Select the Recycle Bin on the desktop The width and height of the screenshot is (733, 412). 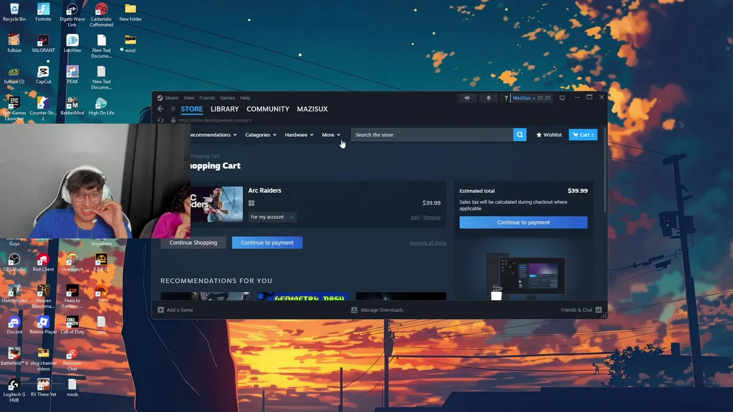tap(14, 13)
